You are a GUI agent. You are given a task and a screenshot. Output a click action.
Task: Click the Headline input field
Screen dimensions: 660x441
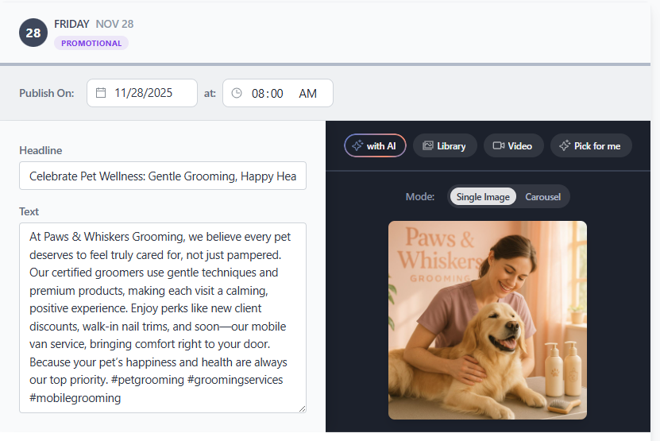[163, 176]
